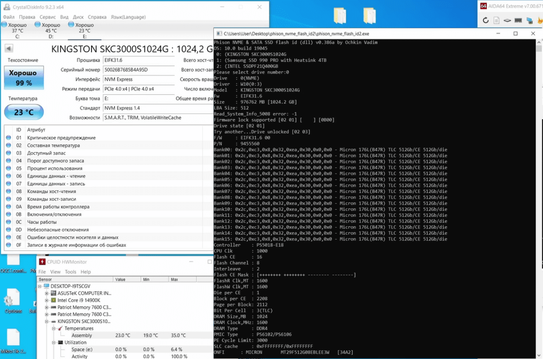Click the AIDA64 network monitor icon
Screen dimensions: 543x359
(529, 20)
